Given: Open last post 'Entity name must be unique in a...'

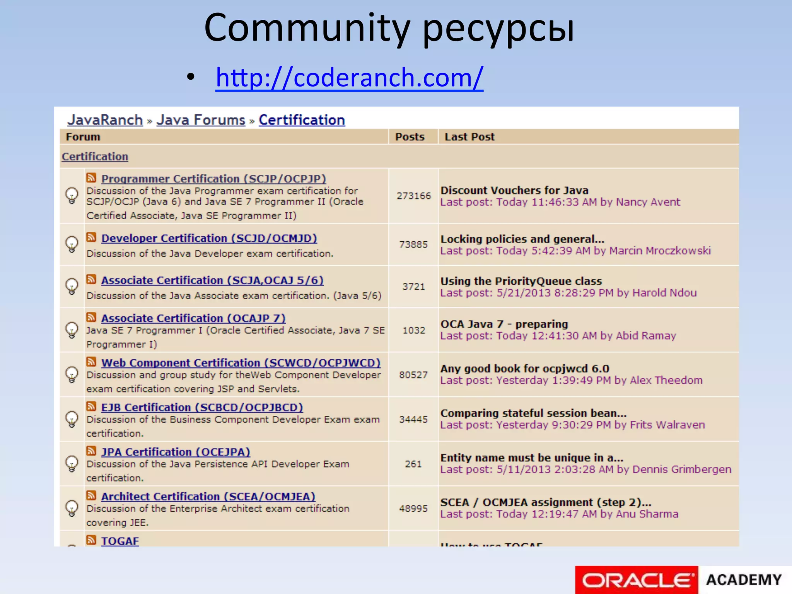Looking at the screenshot, I should [532, 458].
